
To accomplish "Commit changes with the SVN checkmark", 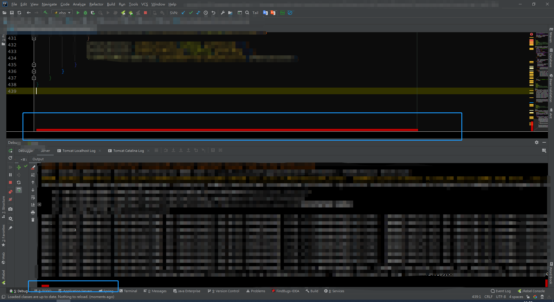I will coord(191,13).
